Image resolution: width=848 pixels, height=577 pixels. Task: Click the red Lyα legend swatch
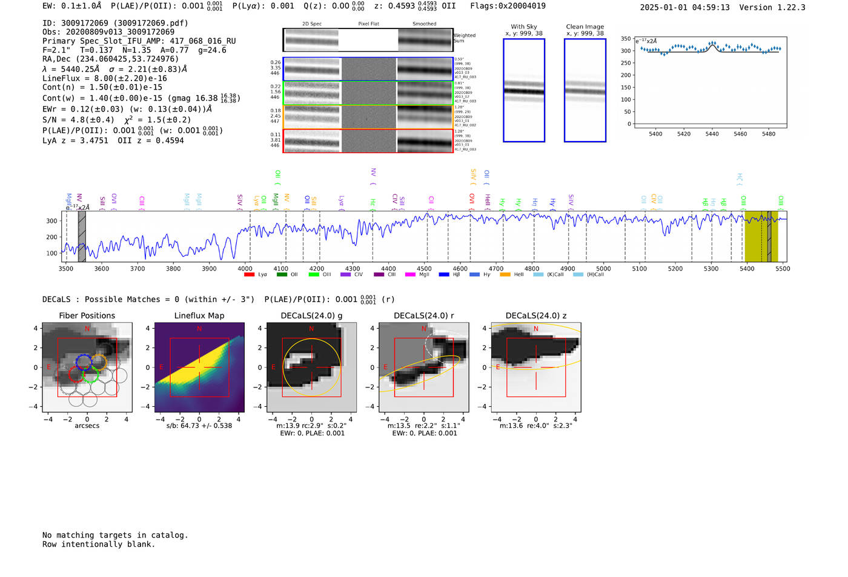(x=249, y=275)
